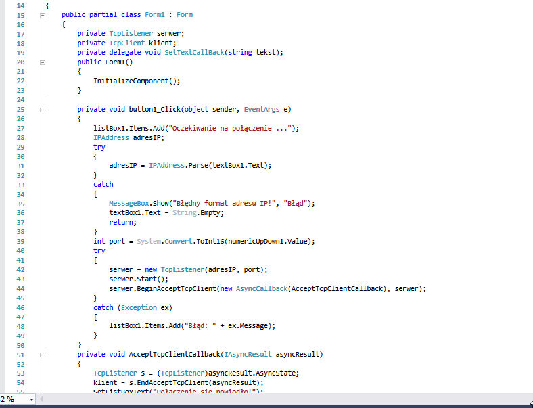
Task: Click the TcpClient type on line 18
Action: pyautogui.click(x=126, y=43)
